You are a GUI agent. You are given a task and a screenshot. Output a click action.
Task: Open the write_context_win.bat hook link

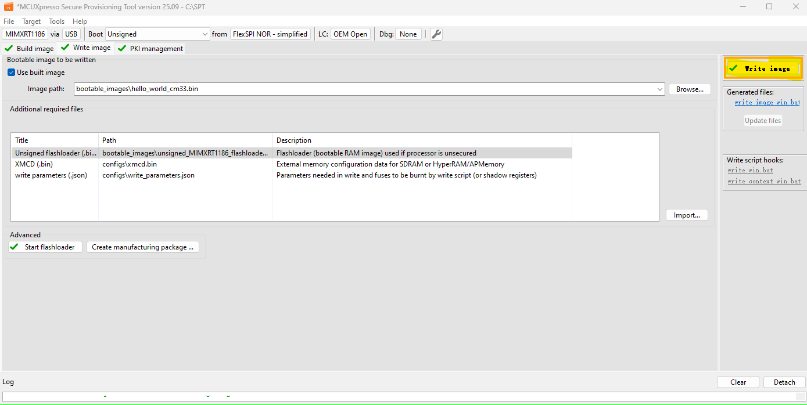coord(764,182)
